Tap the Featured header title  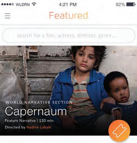tap(68, 15)
